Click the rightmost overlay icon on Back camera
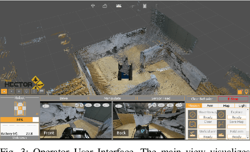 tap(179, 105)
